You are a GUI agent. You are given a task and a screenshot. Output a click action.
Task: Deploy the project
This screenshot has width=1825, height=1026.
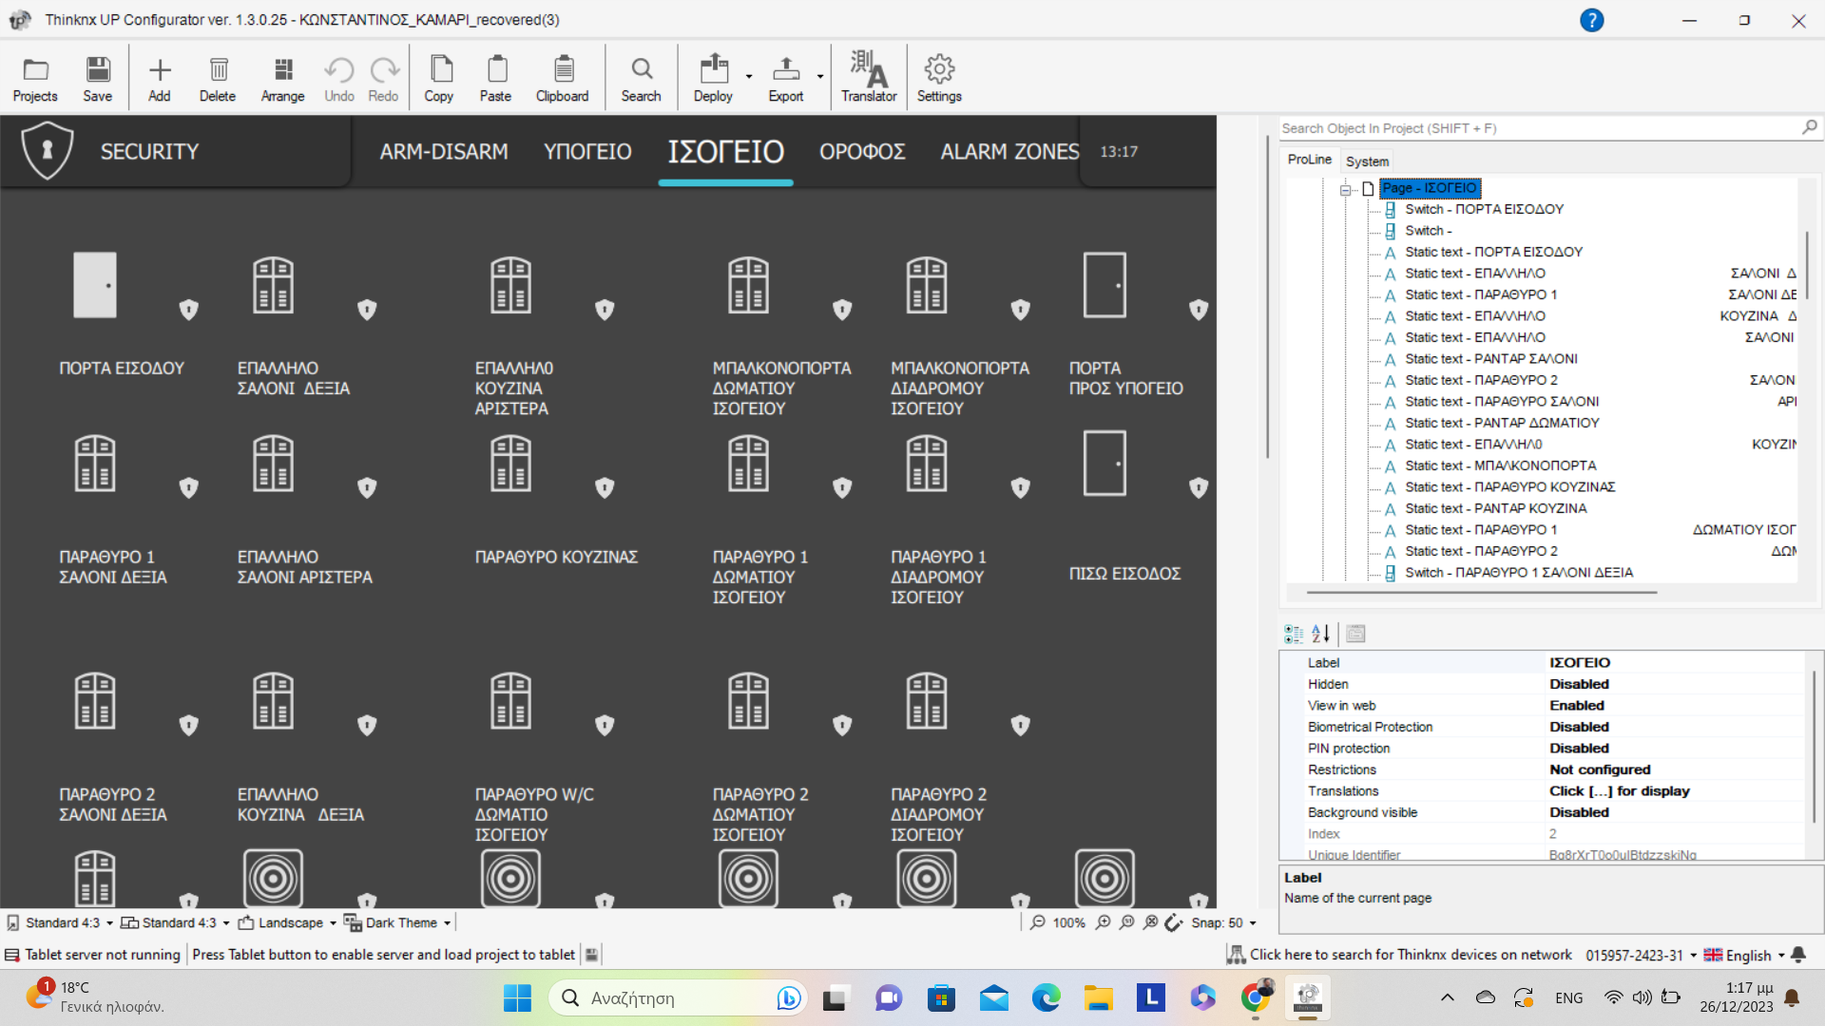click(713, 79)
